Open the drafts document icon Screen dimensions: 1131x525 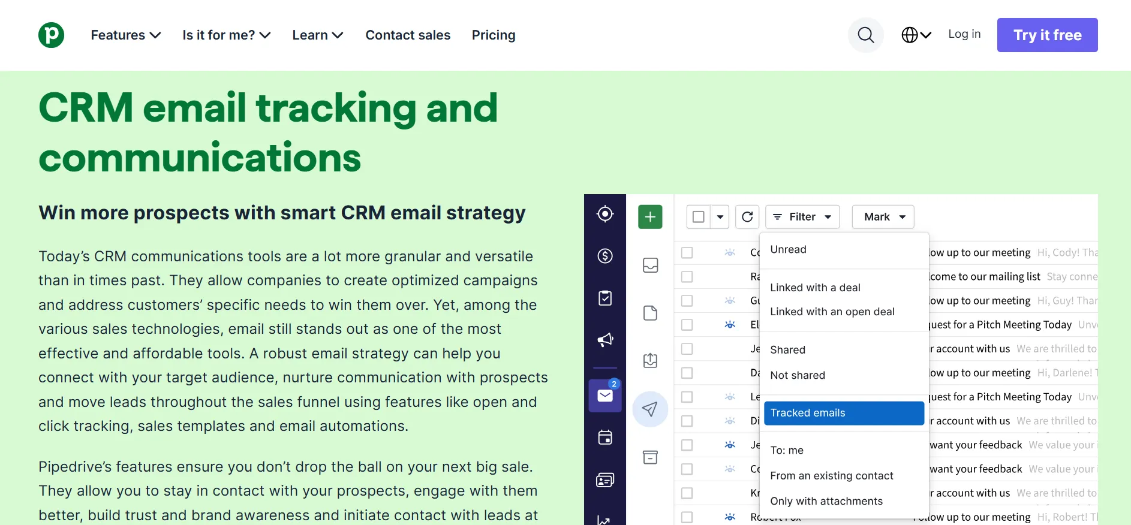click(650, 313)
